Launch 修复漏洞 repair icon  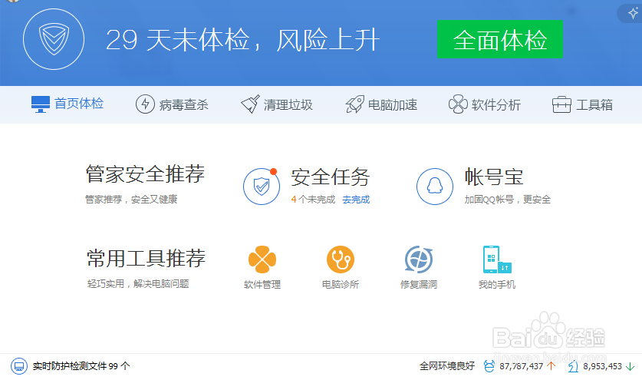click(x=419, y=259)
